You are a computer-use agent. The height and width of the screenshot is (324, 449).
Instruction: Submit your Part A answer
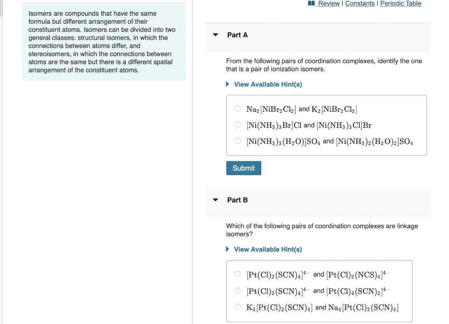point(243,168)
